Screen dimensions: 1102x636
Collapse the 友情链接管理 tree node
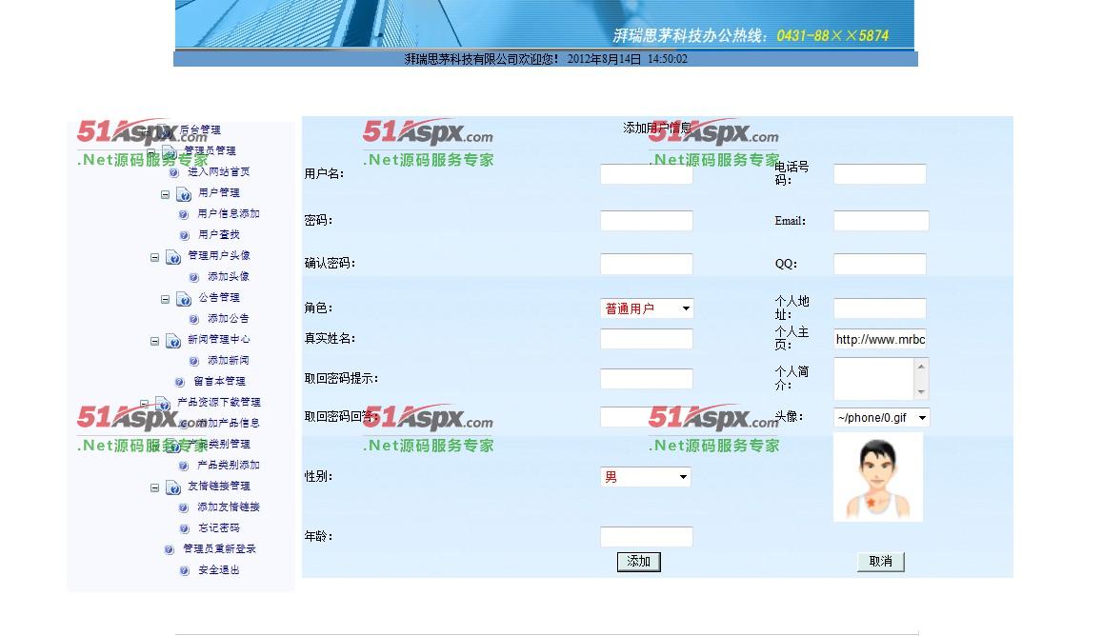click(x=154, y=487)
